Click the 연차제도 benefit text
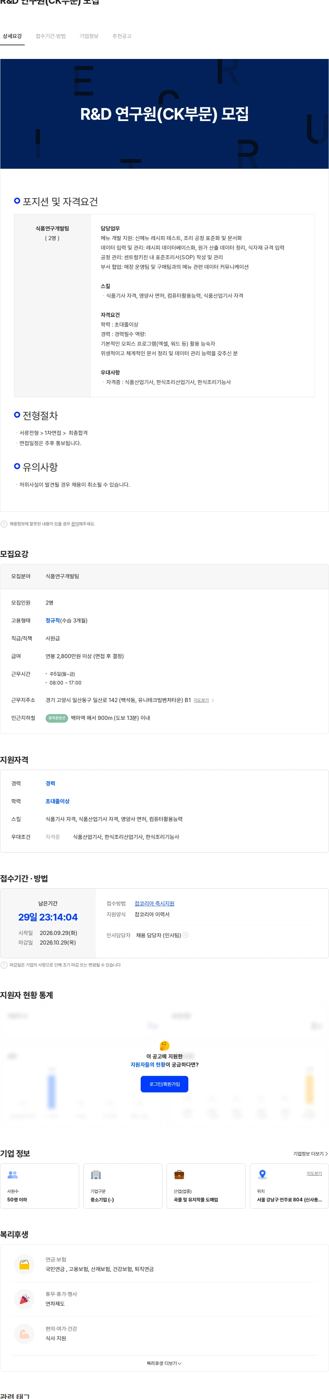 (x=55, y=1303)
